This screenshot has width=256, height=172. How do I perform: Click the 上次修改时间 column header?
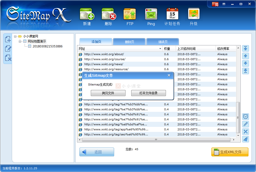click(x=196, y=49)
